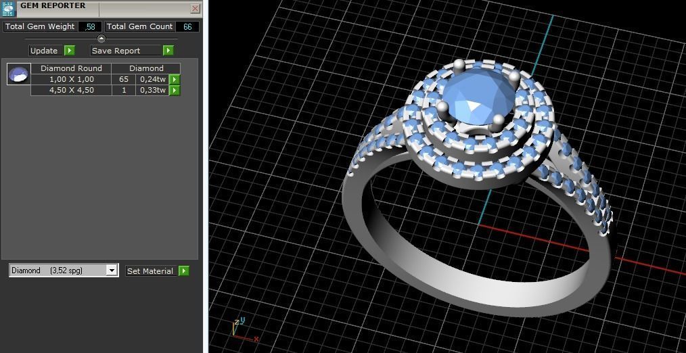686x353 pixels.
Task: Click the Diamond Round header cell
Action: pyautogui.click(x=71, y=68)
